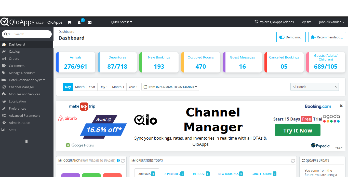Open the shopping cart icon in header
This screenshot has width=348, height=177.
(69, 22)
